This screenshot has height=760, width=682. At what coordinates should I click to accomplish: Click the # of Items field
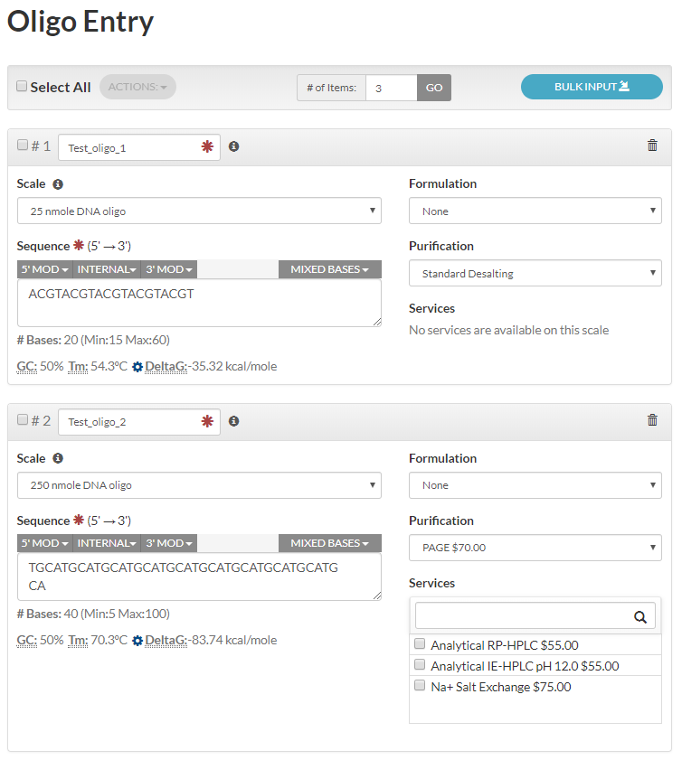[x=392, y=88]
